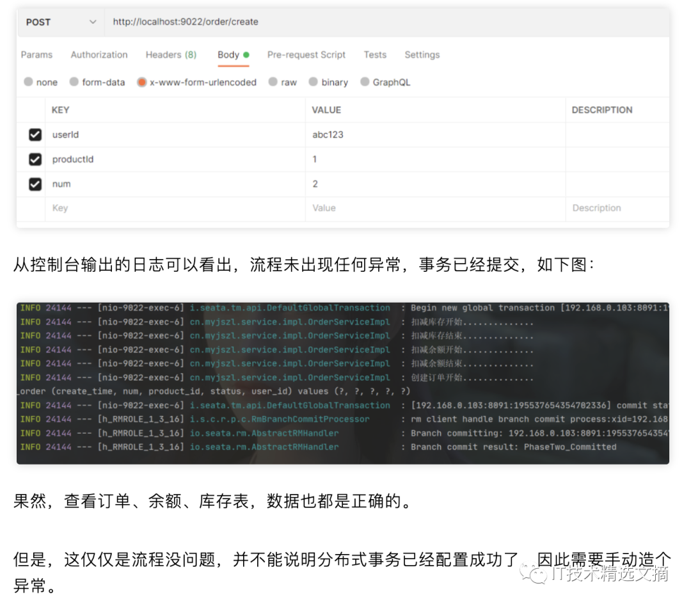Screen dimensions: 691x604
Task: Click productId value cell showing 1
Action: (x=436, y=159)
